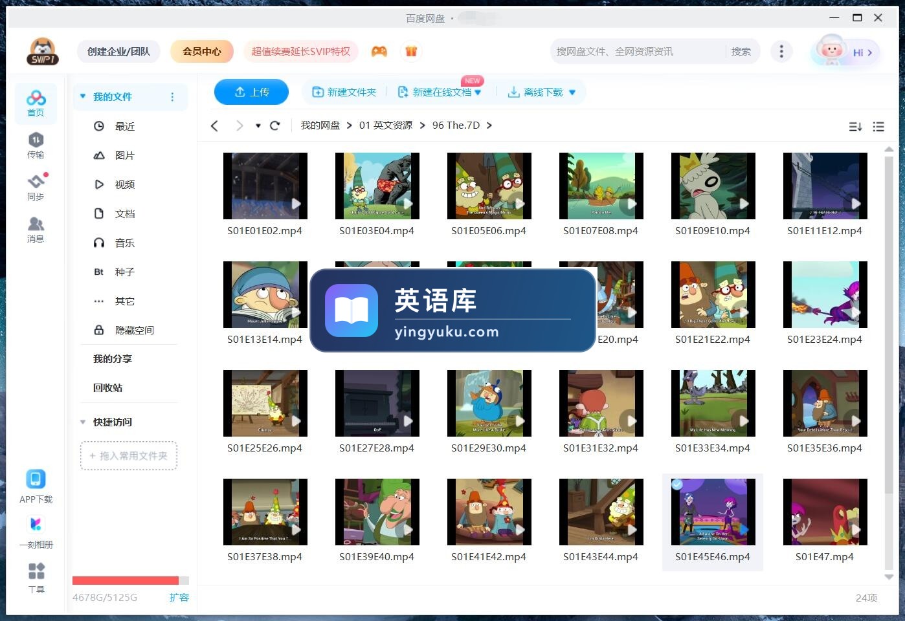905x621 pixels.
Task: Click the 拖入常用文件夹 drop box
Action: [x=129, y=455]
